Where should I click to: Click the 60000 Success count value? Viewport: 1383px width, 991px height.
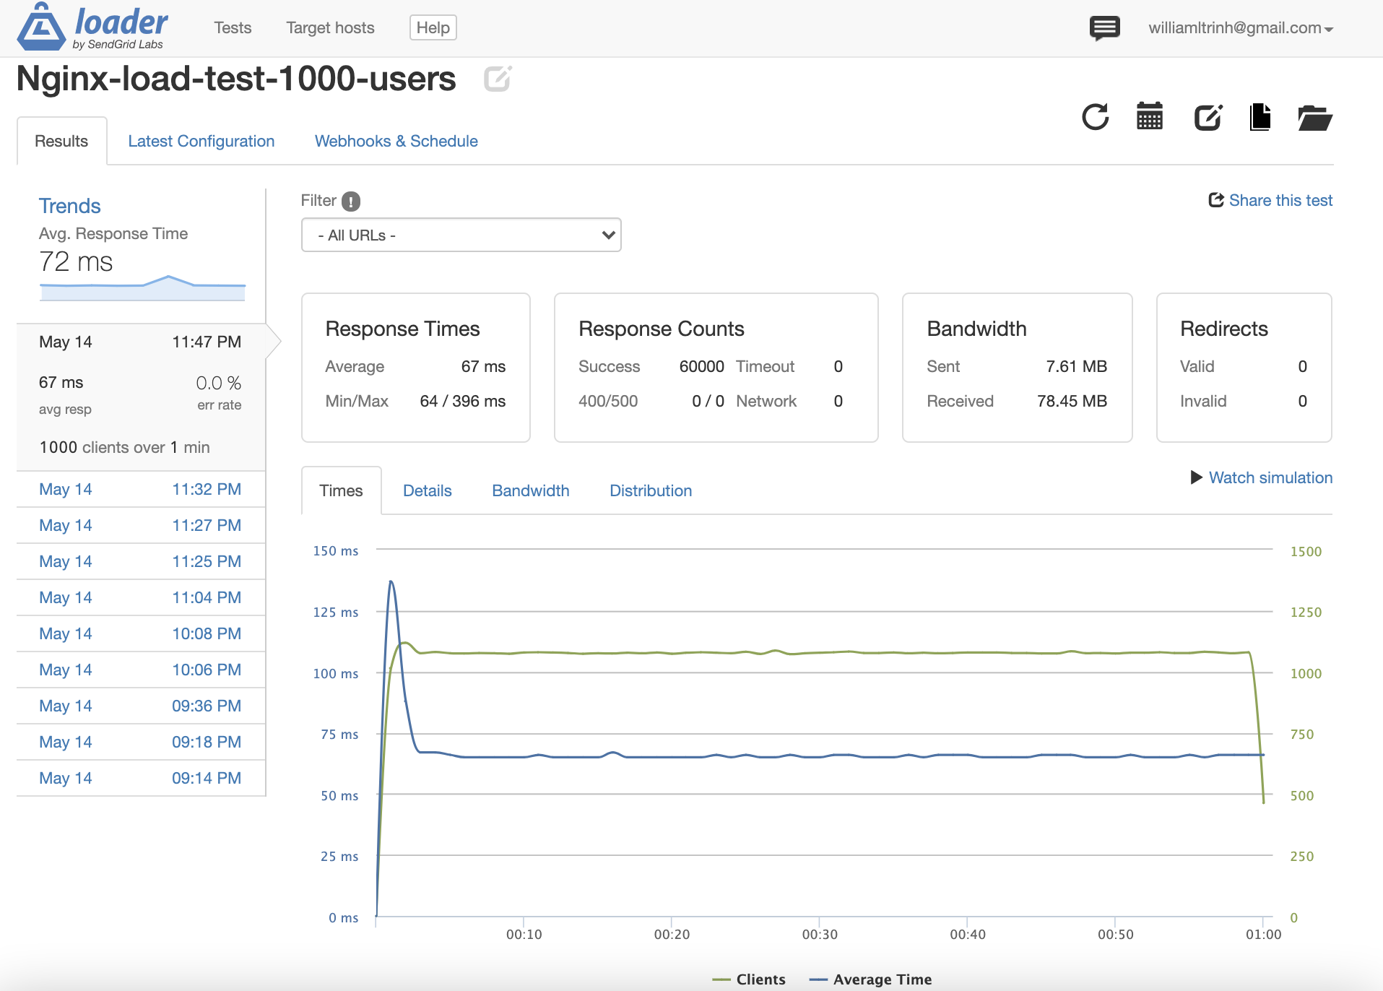tap(701, 366)
